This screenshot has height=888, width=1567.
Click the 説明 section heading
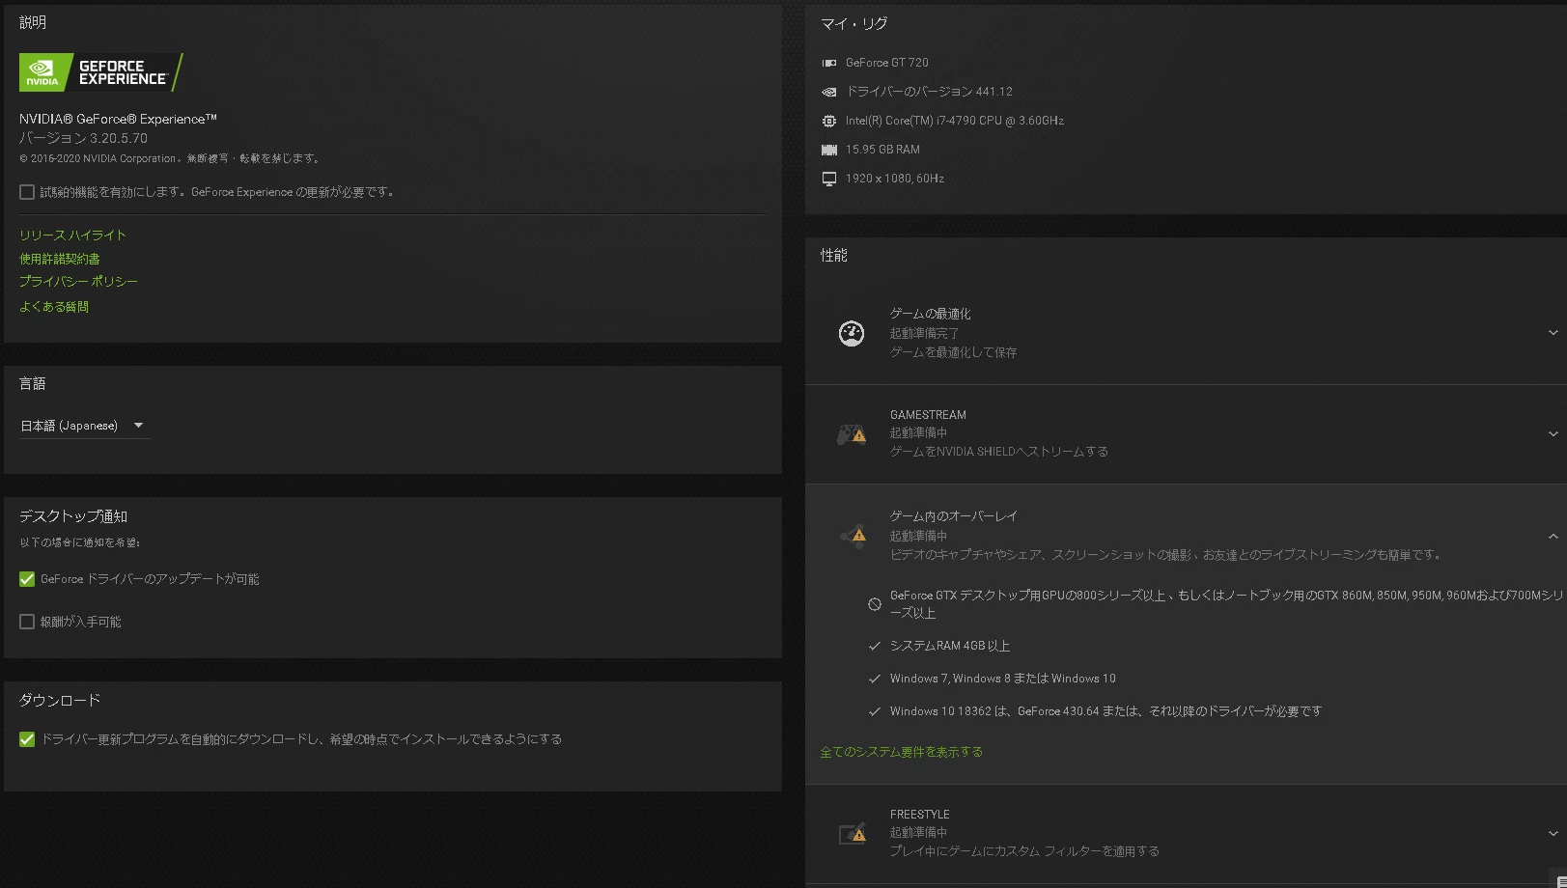point(33,22)
